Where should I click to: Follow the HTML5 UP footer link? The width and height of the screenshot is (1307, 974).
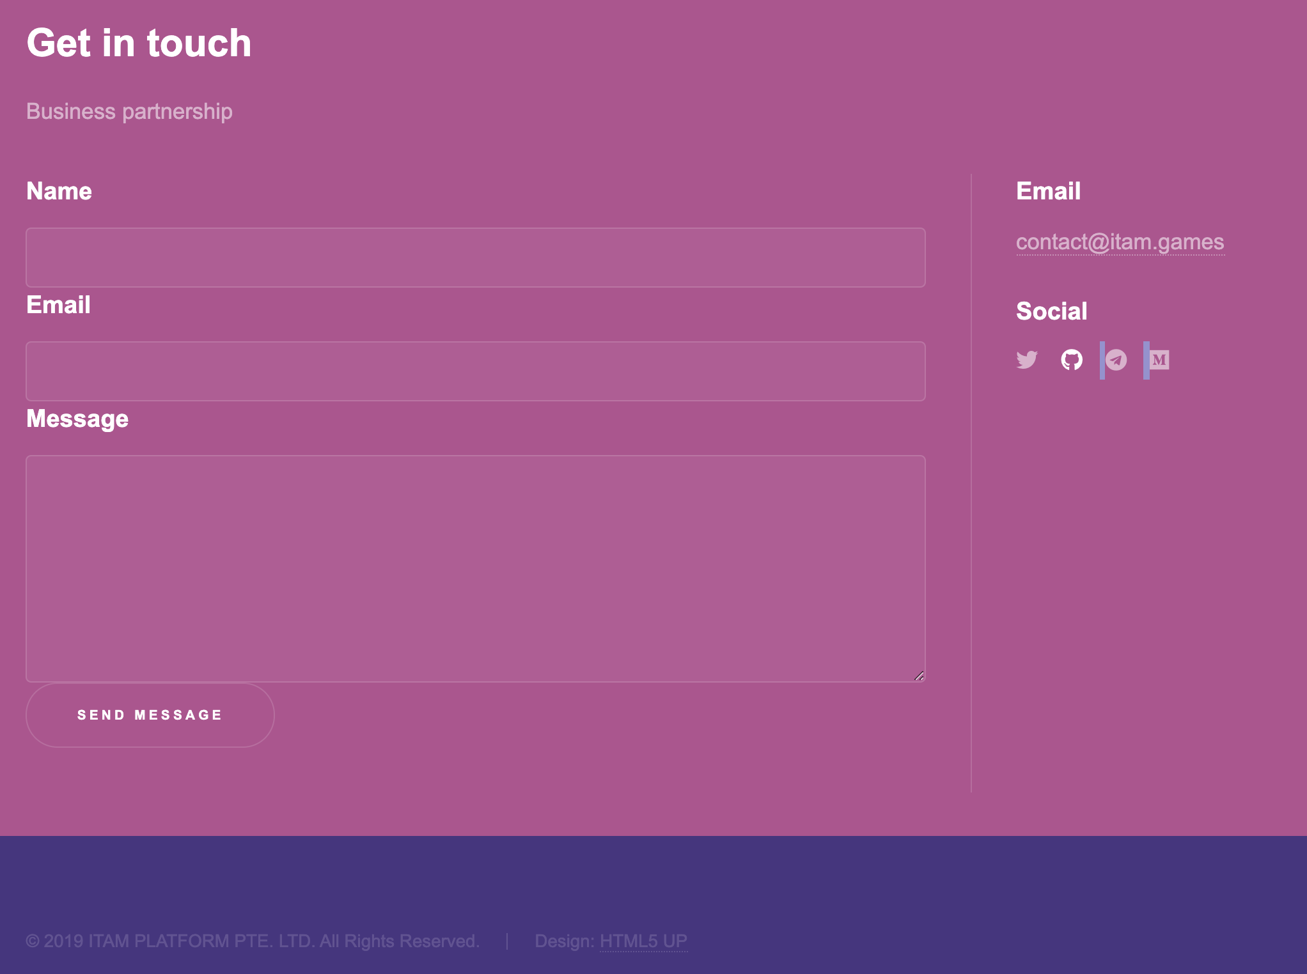pos(643,941)
